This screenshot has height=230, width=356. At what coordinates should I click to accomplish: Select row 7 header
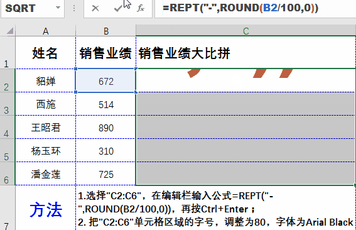click(8, 208)
